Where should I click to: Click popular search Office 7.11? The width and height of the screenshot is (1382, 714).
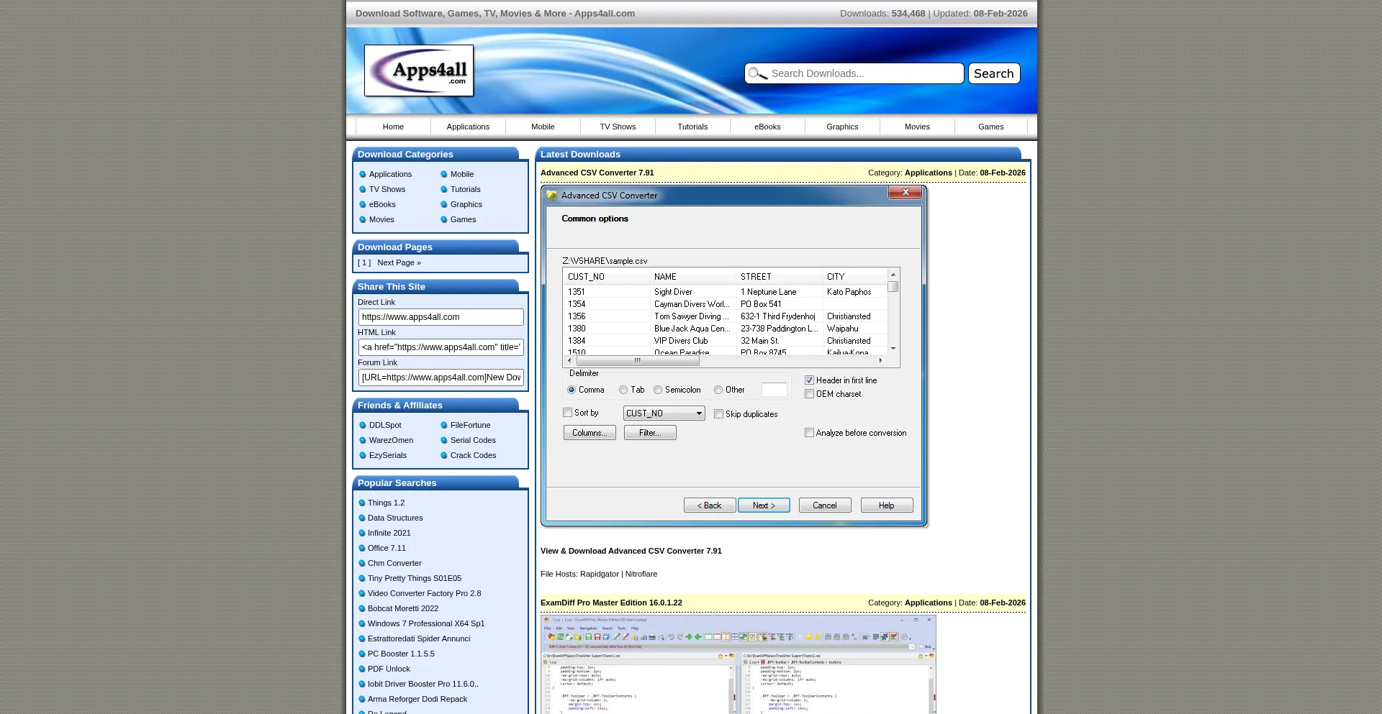[x=387, y=548]
